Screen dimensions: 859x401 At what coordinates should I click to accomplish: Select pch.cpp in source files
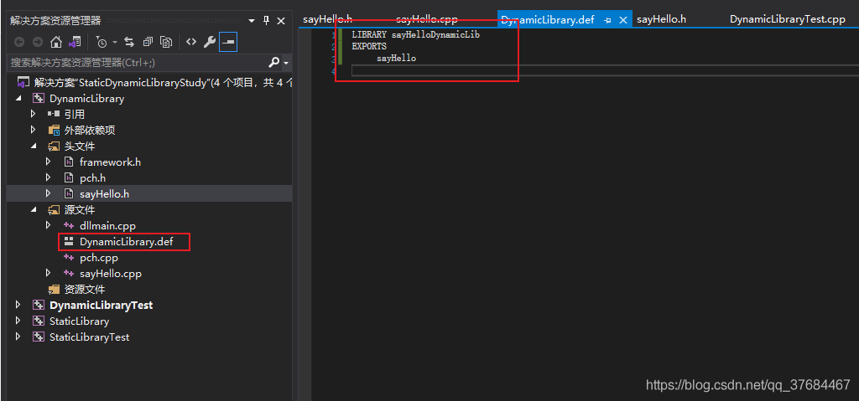(x=99, y=257)
